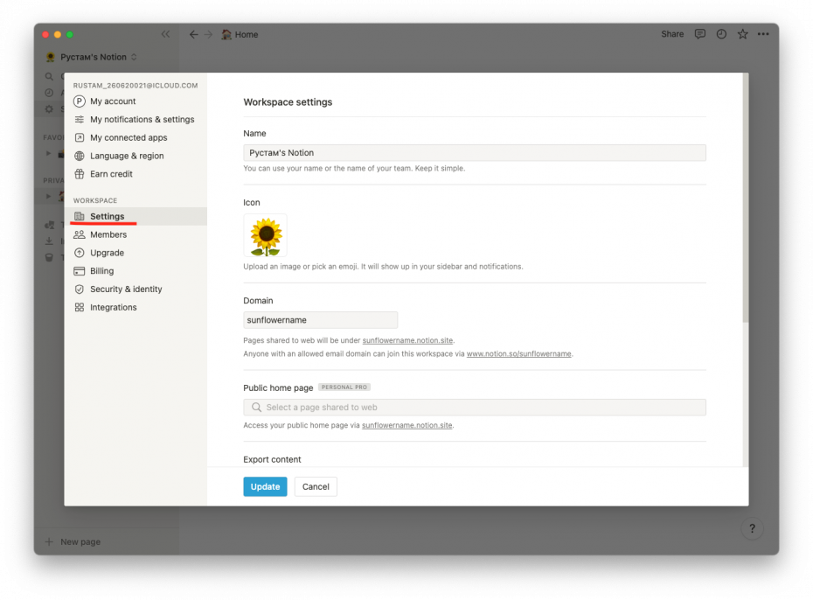813x600 pixels.
Task: Collapse the sidebar with double chevron
Action: (x=165, y=34)
